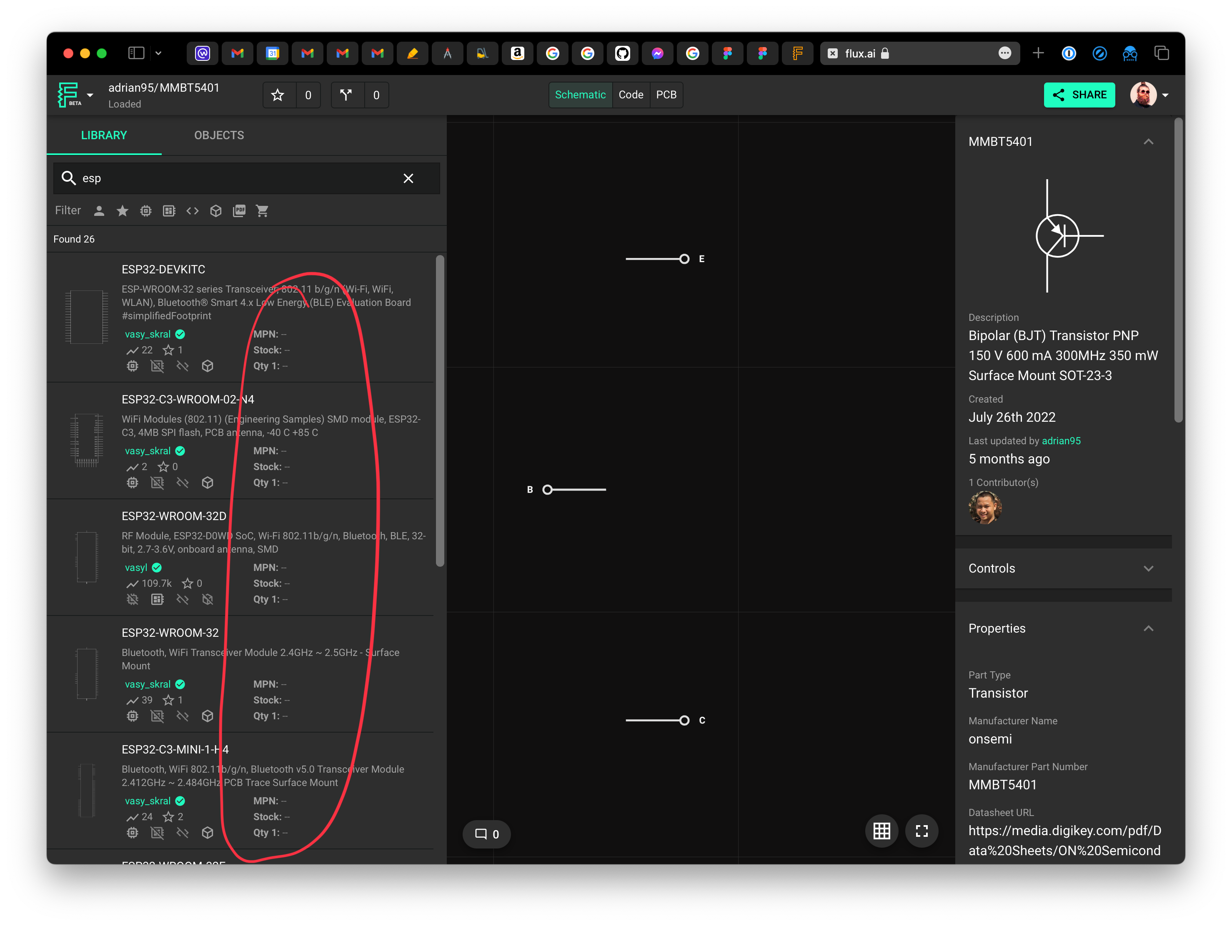Screen dimensions: 1232x926
Task: Open the GitHub pinned tab
Action: pyautogui.click(x=622, y=53)
